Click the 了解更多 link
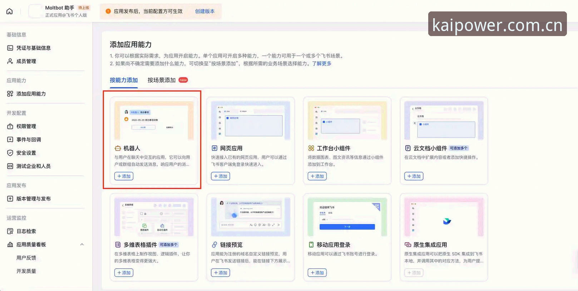Screen dimensions: 578x291 (x=322, y=63)
